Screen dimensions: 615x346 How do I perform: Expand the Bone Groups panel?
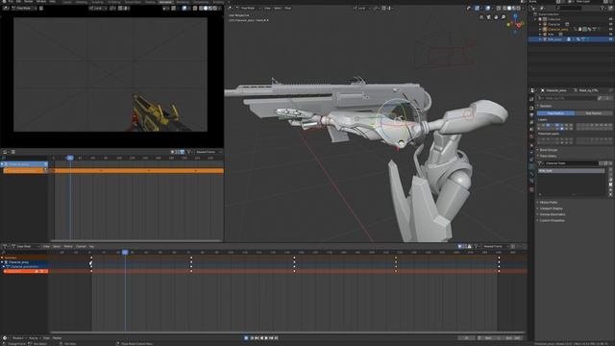click(x=549, y=150)
